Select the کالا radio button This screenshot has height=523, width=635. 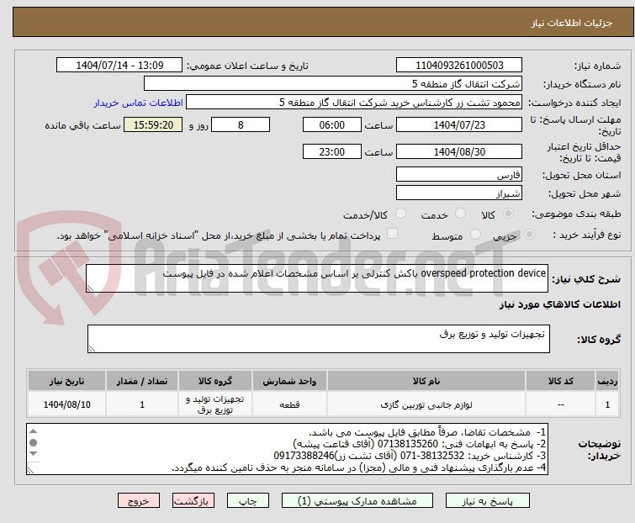508,214
